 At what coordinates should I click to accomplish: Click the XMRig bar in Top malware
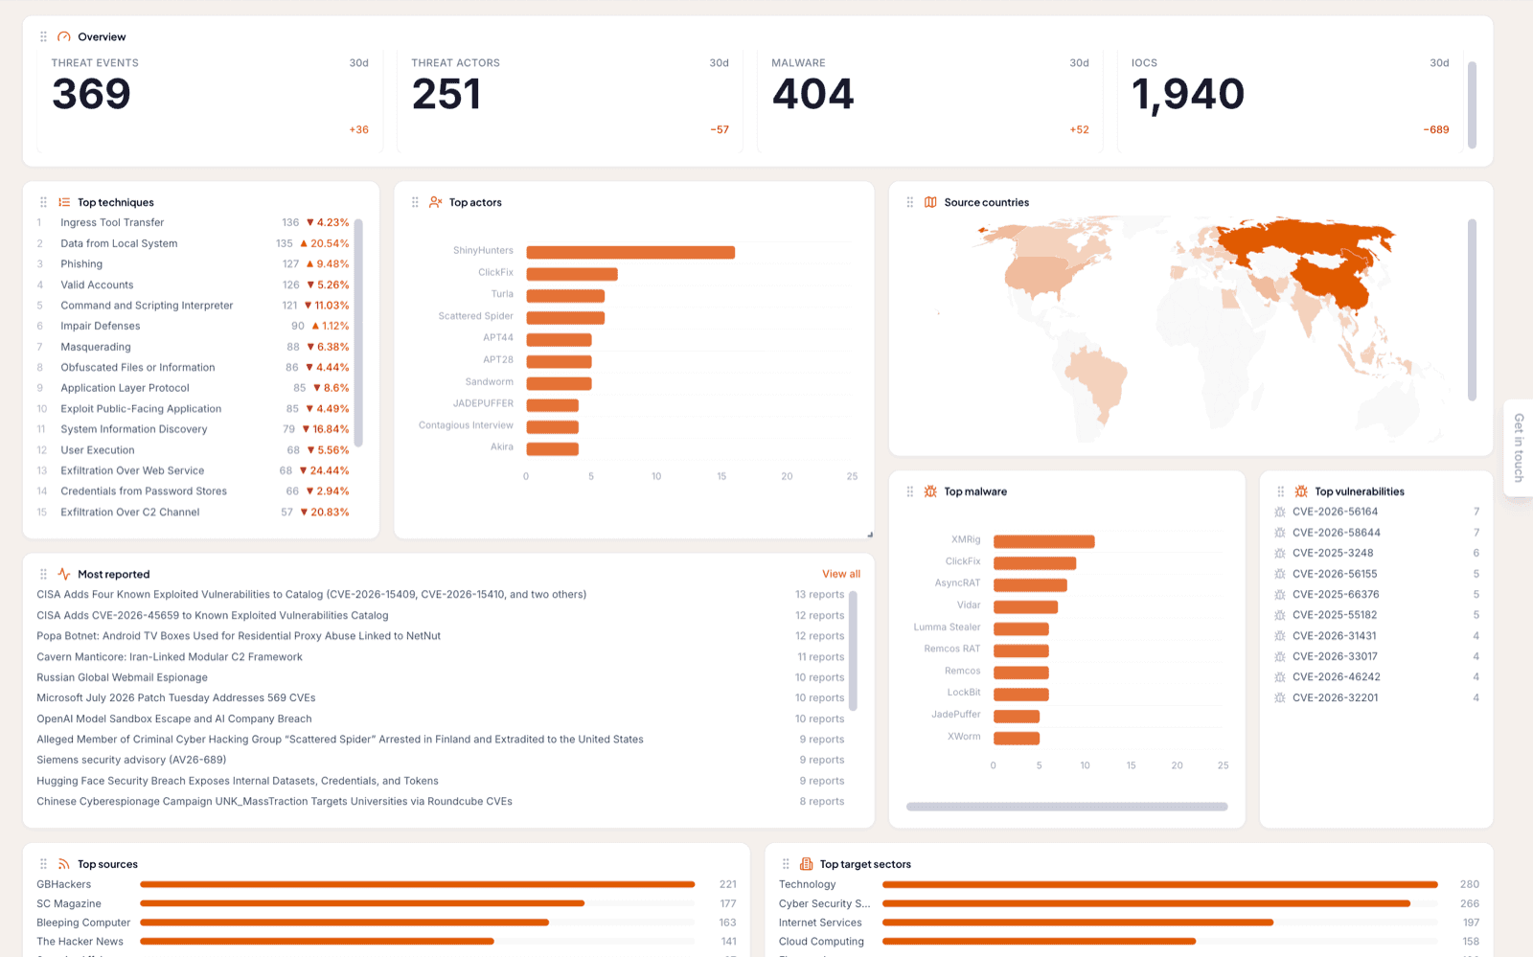[1044, 541]
